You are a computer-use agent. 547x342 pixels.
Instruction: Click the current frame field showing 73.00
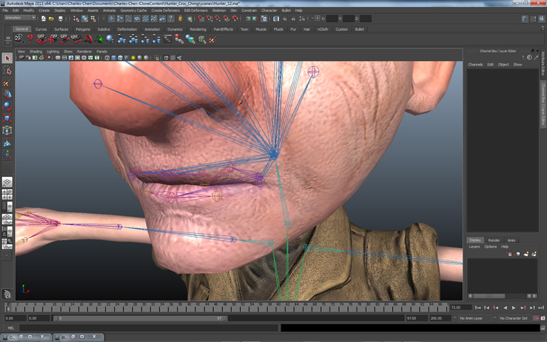pyautogui.click(x=460, y=308)
